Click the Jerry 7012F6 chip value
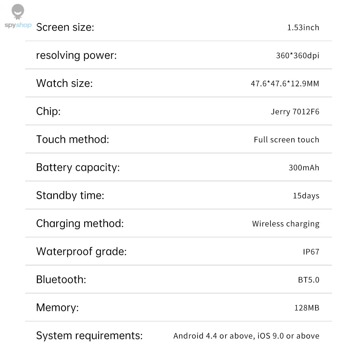 pos(295,112)
